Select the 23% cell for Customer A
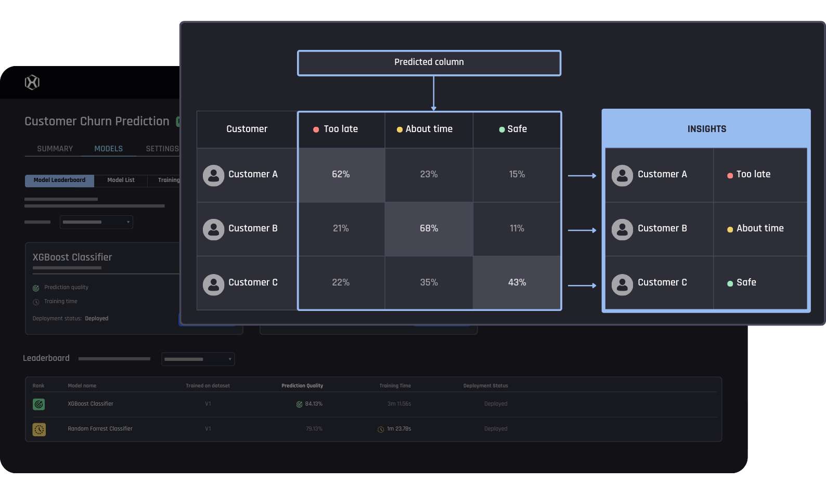This screenshot has width=826, height=494. (429, 175)
